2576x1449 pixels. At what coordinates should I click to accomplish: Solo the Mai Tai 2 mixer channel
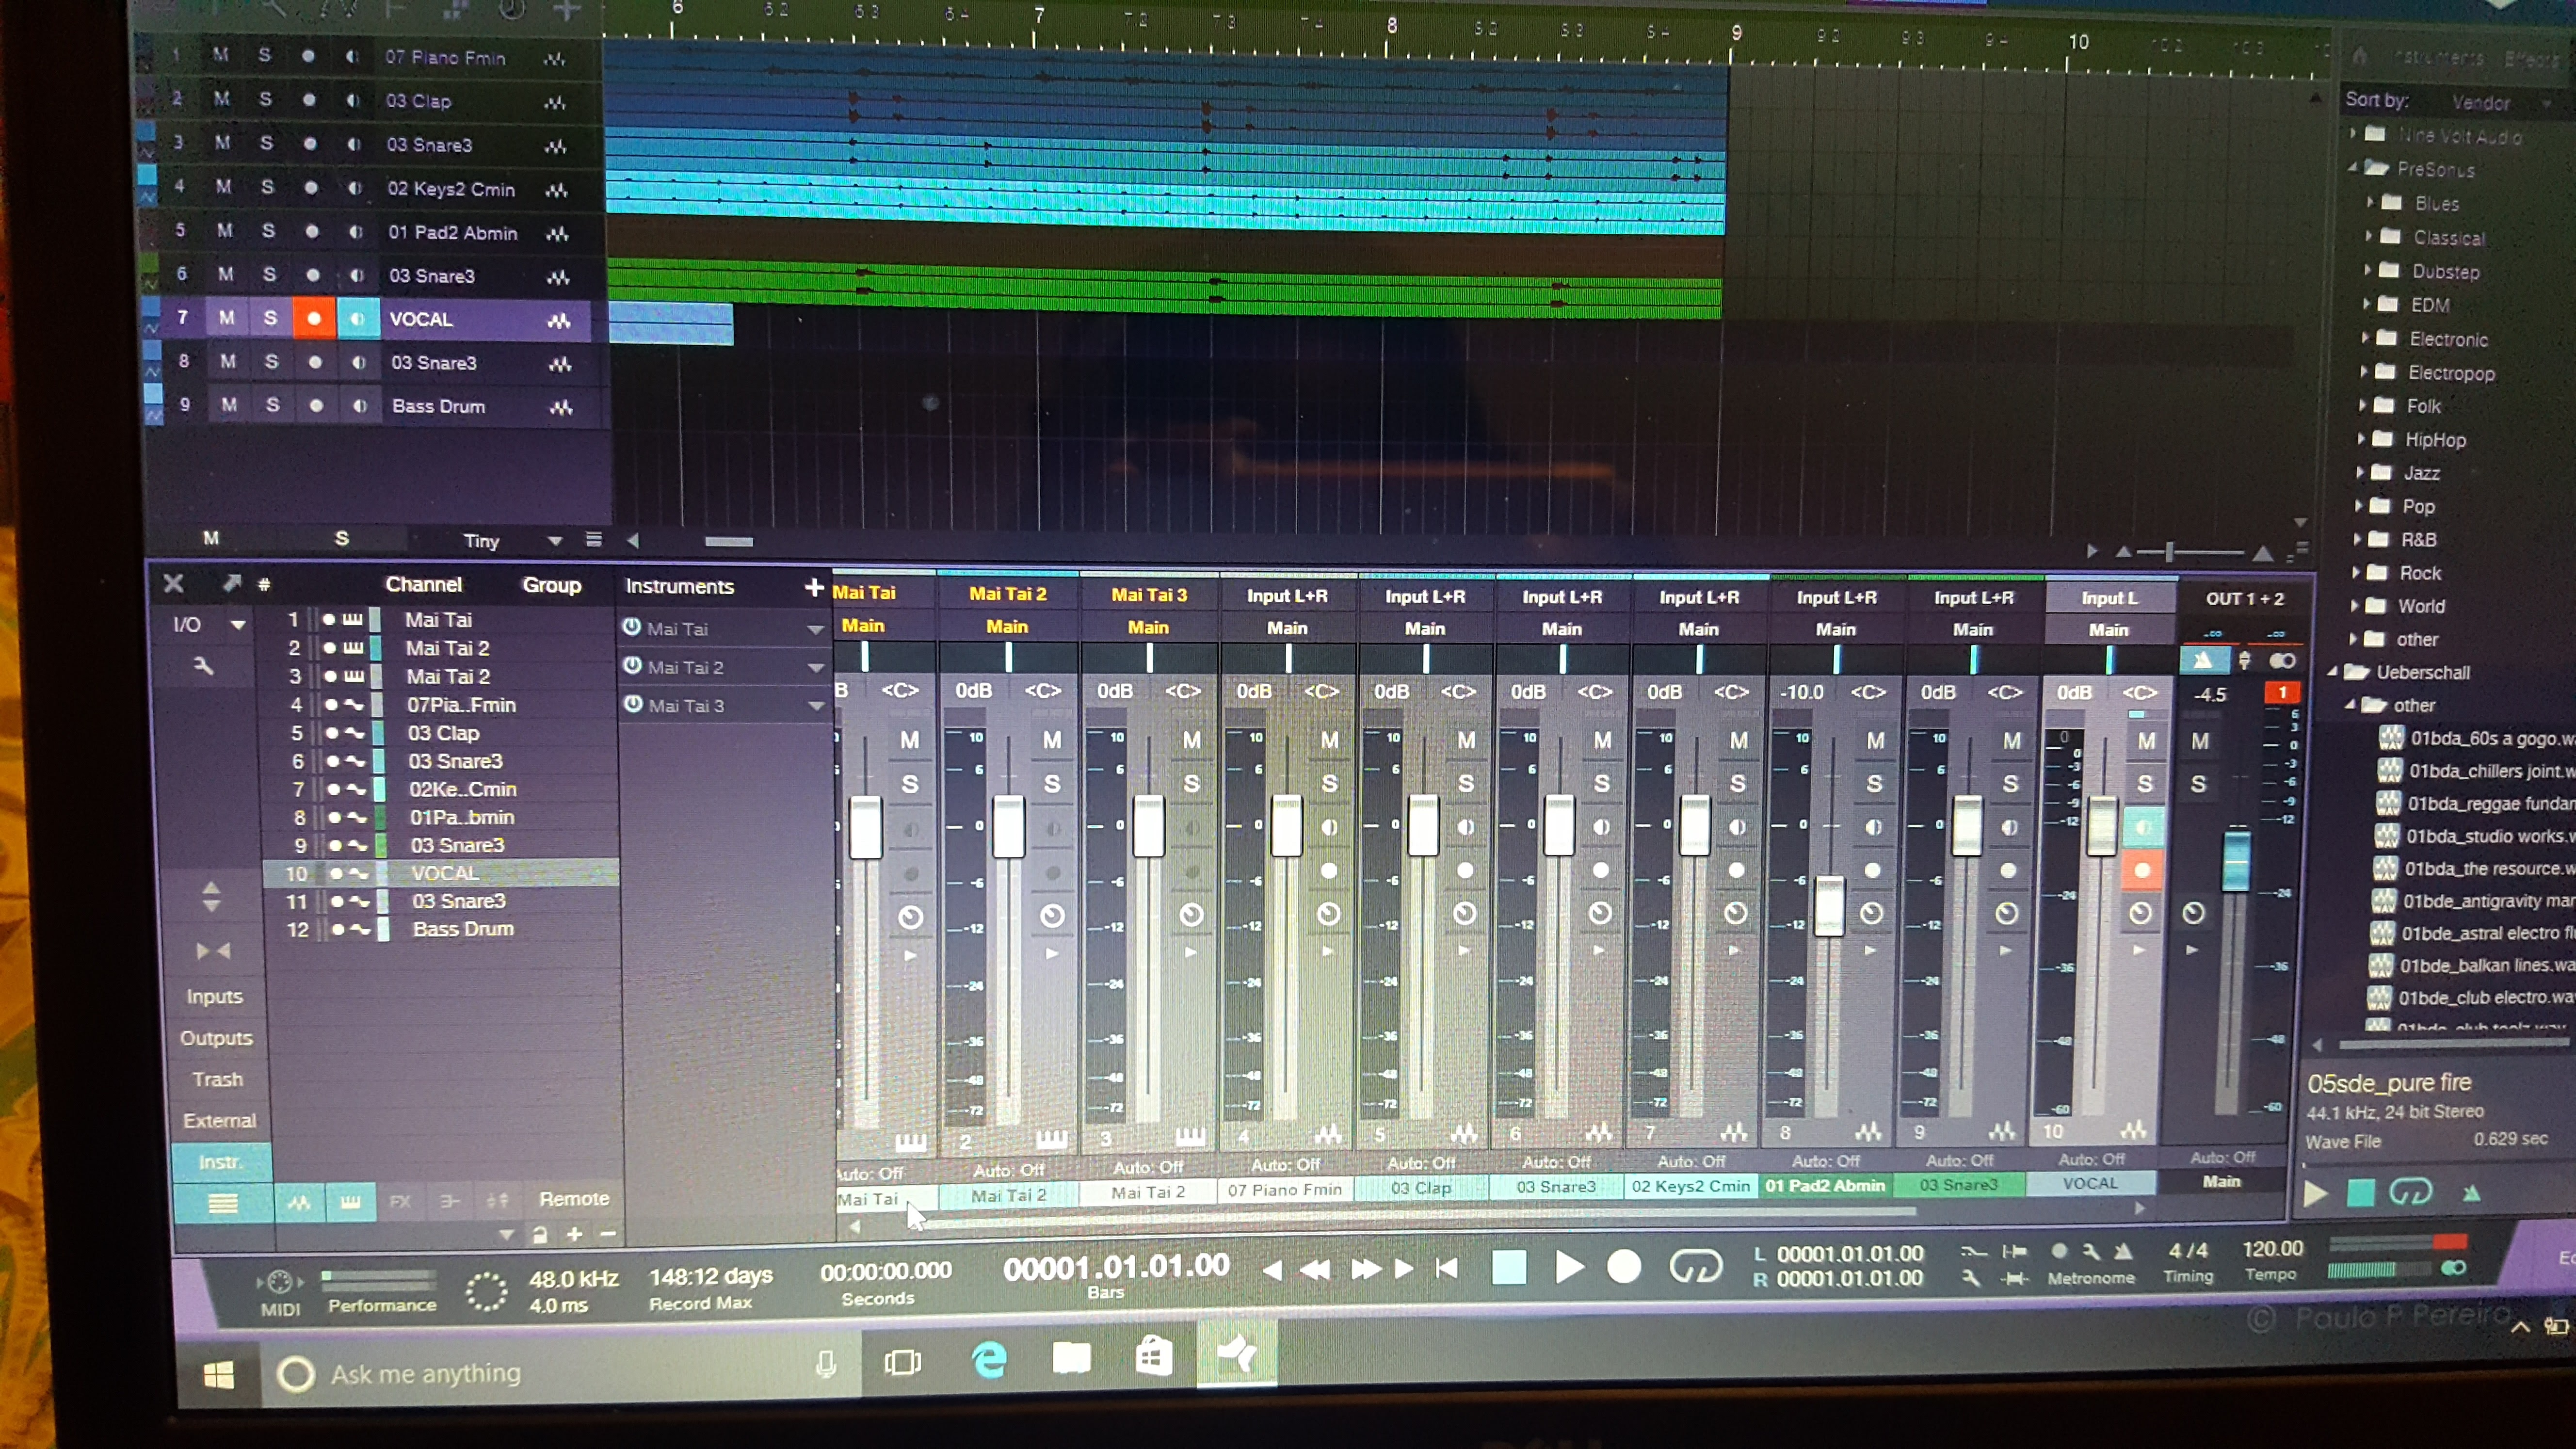[x=1052, y=784]
